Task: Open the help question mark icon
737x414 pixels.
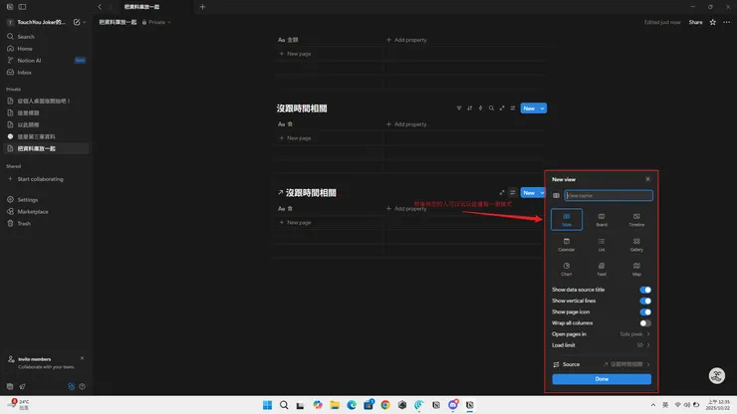Action: point(83,387)
